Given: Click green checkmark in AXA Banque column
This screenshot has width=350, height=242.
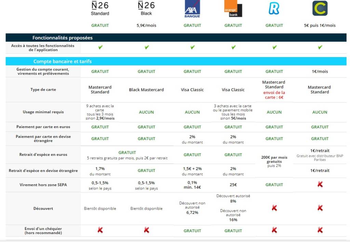Looking at the screenshot, I should (x=192, y=48).
